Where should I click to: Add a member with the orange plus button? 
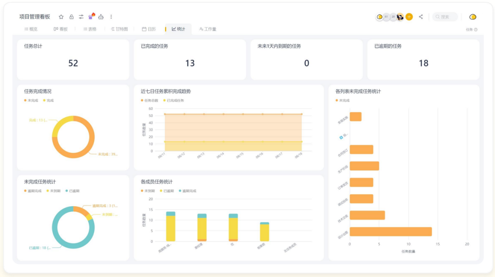pyautogui.click(x=409, y=17)
